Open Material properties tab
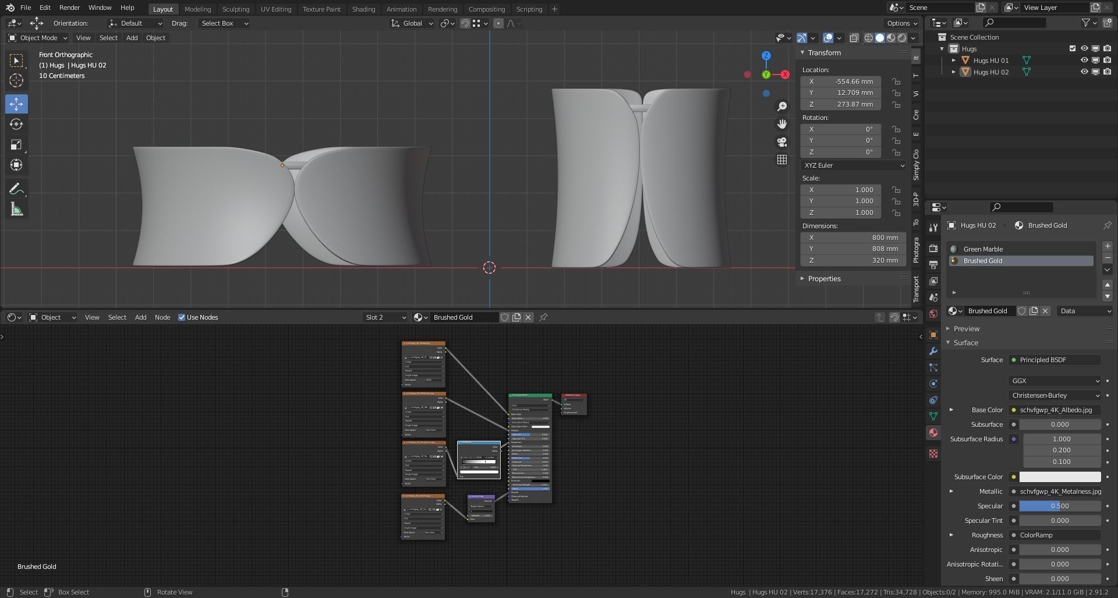The height and width of the screenshot is (598, 1118). (x=933, y=433)
